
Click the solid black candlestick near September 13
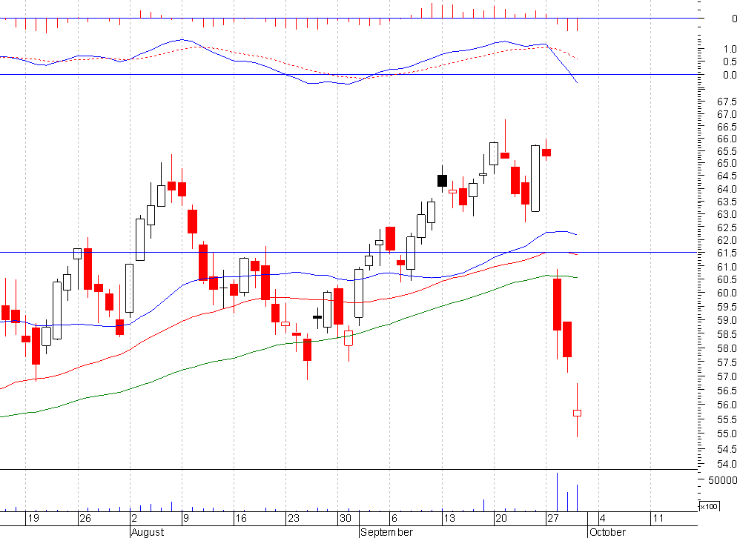click(x=442, y=181)
